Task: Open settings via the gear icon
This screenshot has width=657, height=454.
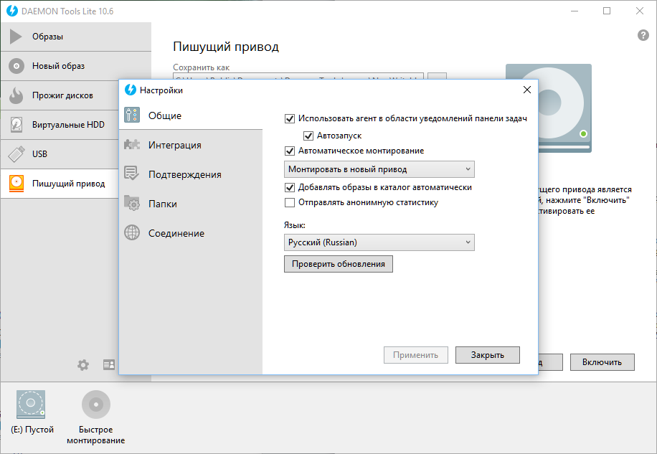Action: (x=83, y=365)
